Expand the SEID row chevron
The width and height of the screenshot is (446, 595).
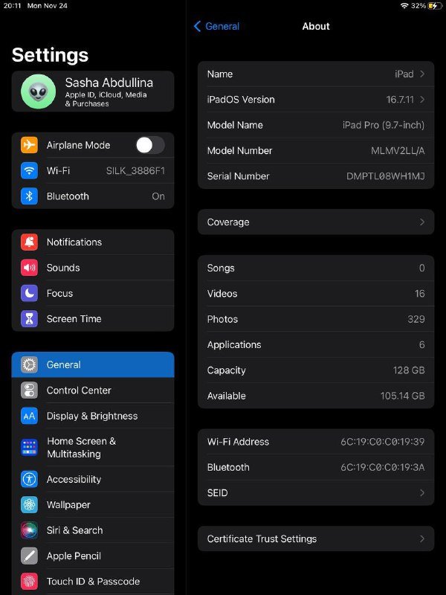422,493
